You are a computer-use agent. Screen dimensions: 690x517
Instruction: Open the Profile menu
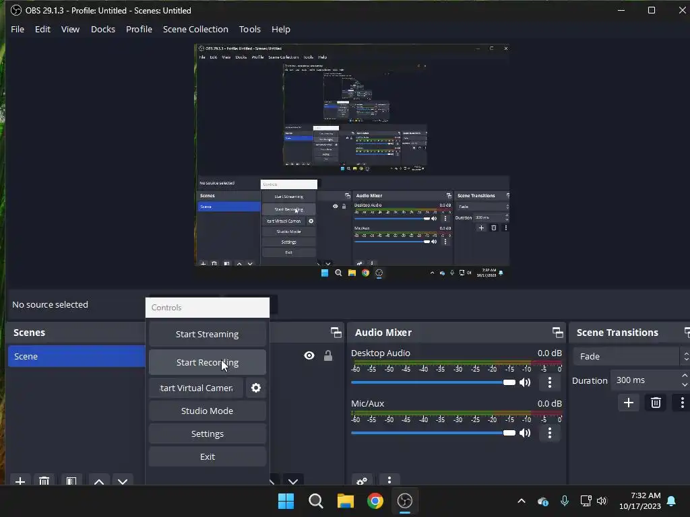click(x=139, y=29)
